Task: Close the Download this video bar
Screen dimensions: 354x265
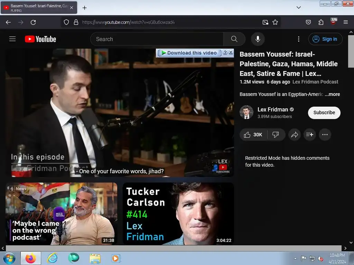Action: click(231, 52)
